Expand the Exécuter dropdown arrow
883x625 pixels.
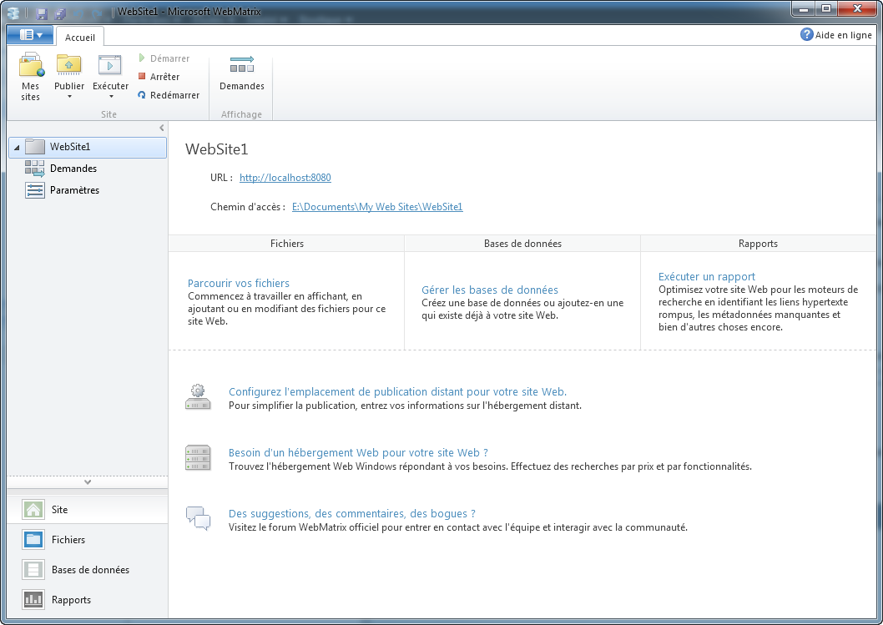click(x=110, y=97)
